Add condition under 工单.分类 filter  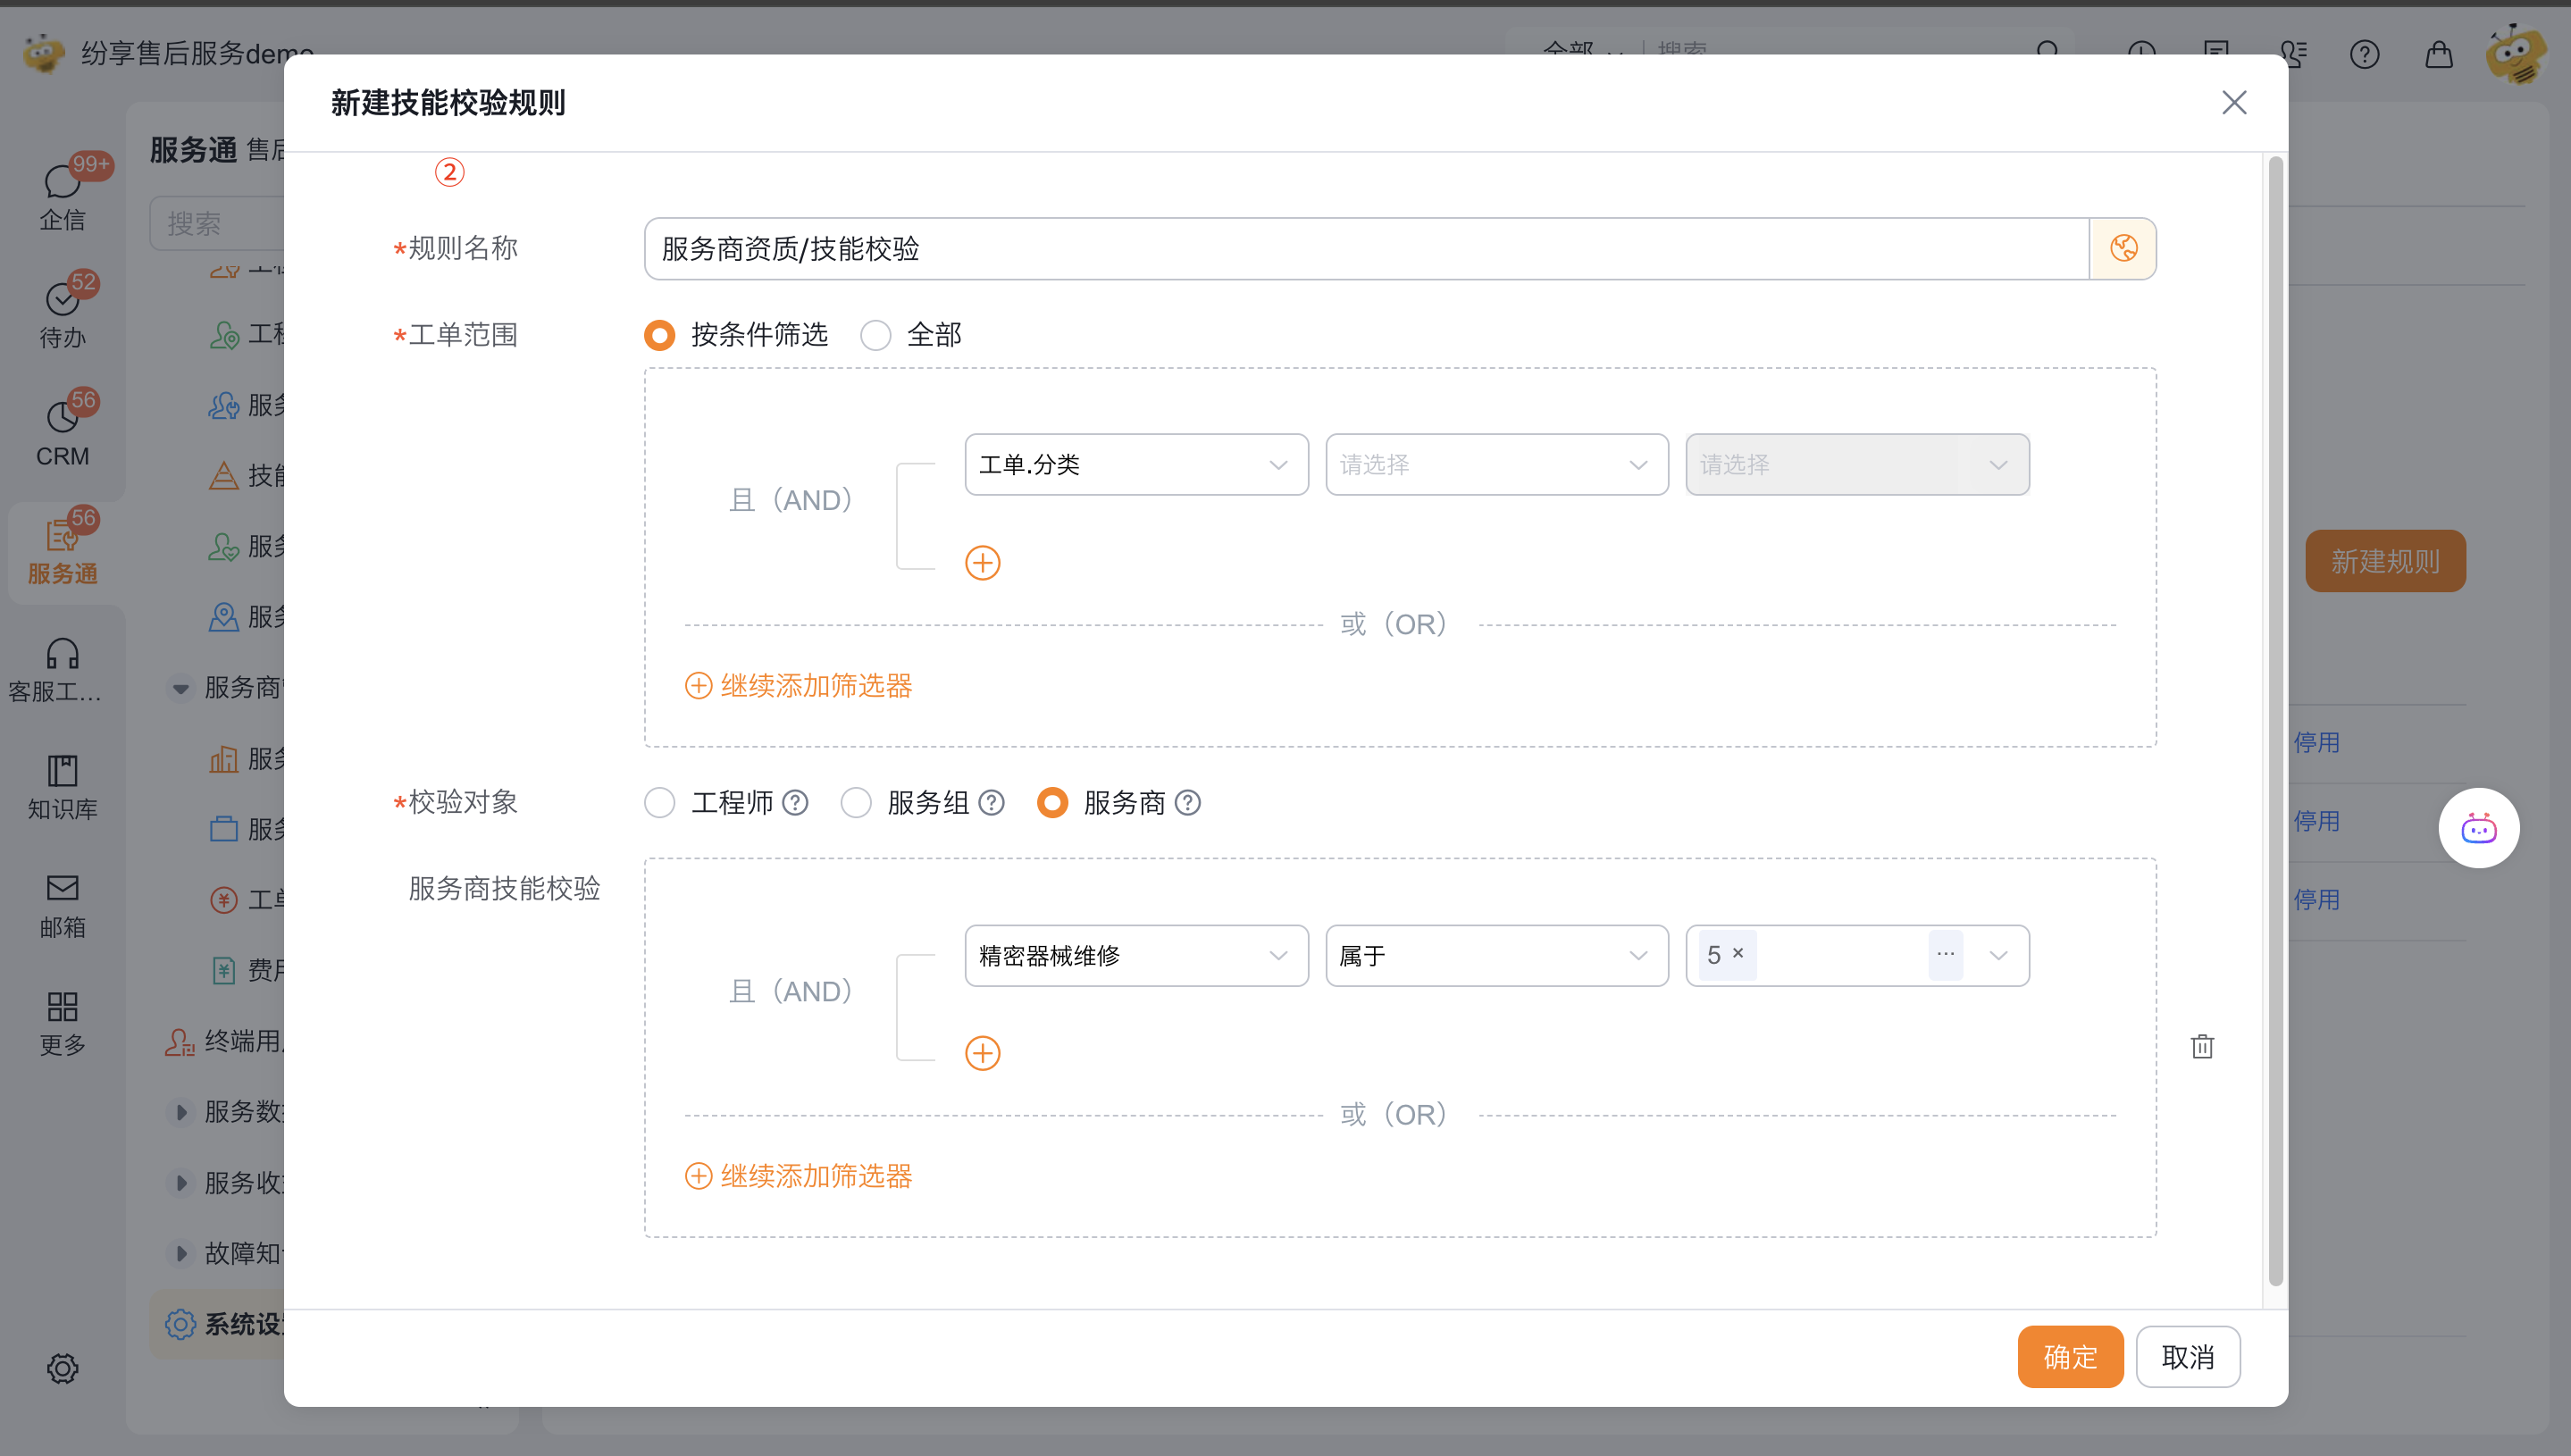click(x=982, y=562)
